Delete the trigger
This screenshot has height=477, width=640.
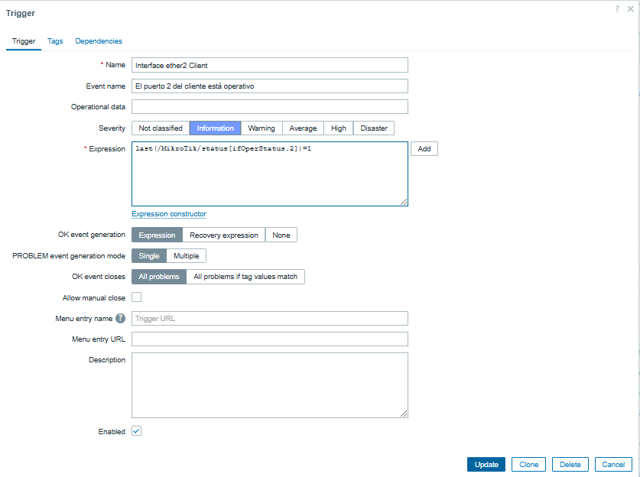tap(570, 464)
